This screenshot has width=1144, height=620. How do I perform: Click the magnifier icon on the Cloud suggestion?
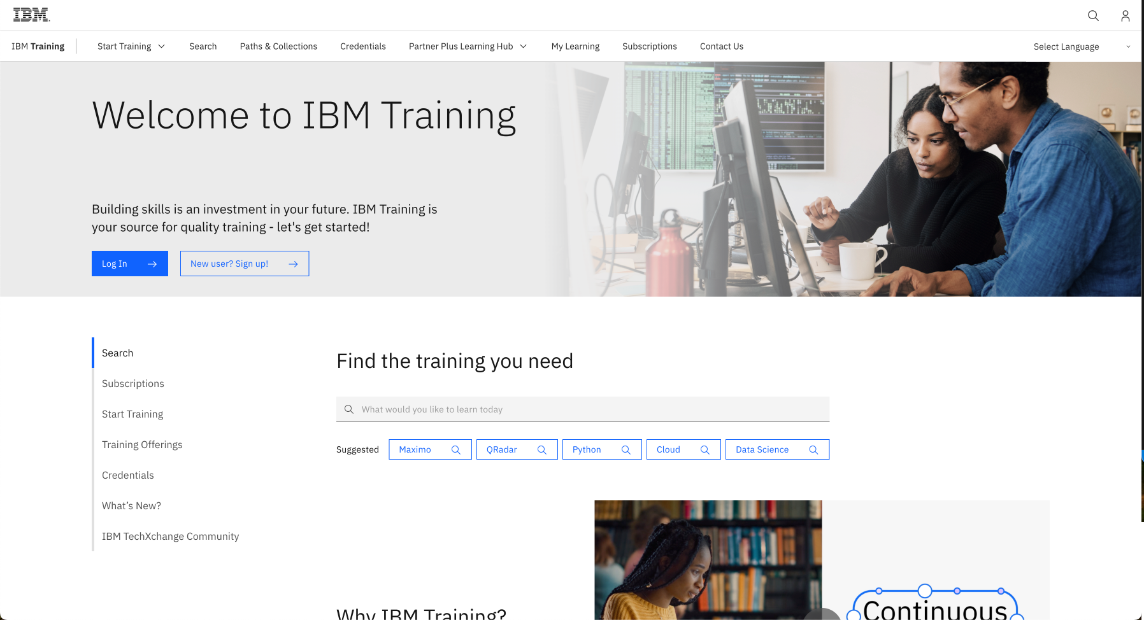tap(704, 449)
